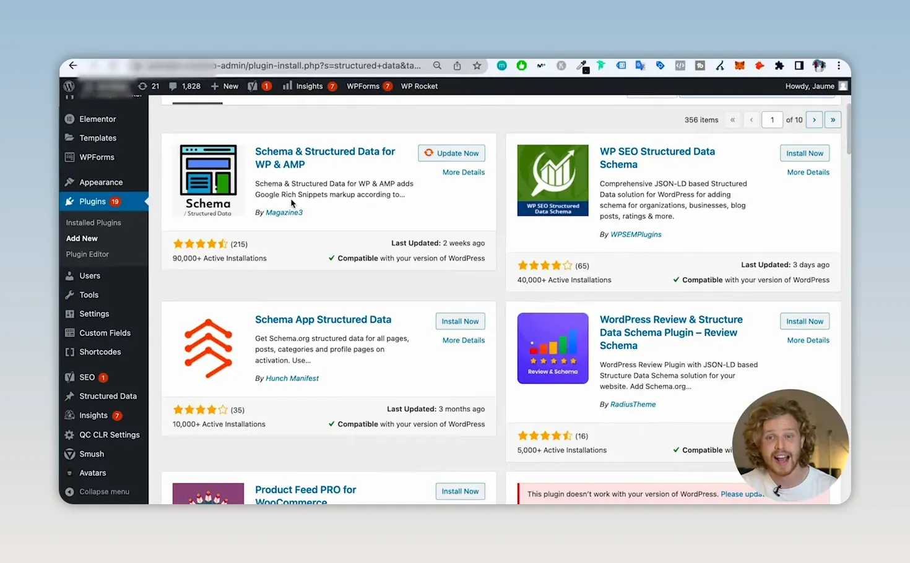This screenshot has height=563, width=910.
Task: Click the Hunch Manifest author link
Action: pos(292,379)
